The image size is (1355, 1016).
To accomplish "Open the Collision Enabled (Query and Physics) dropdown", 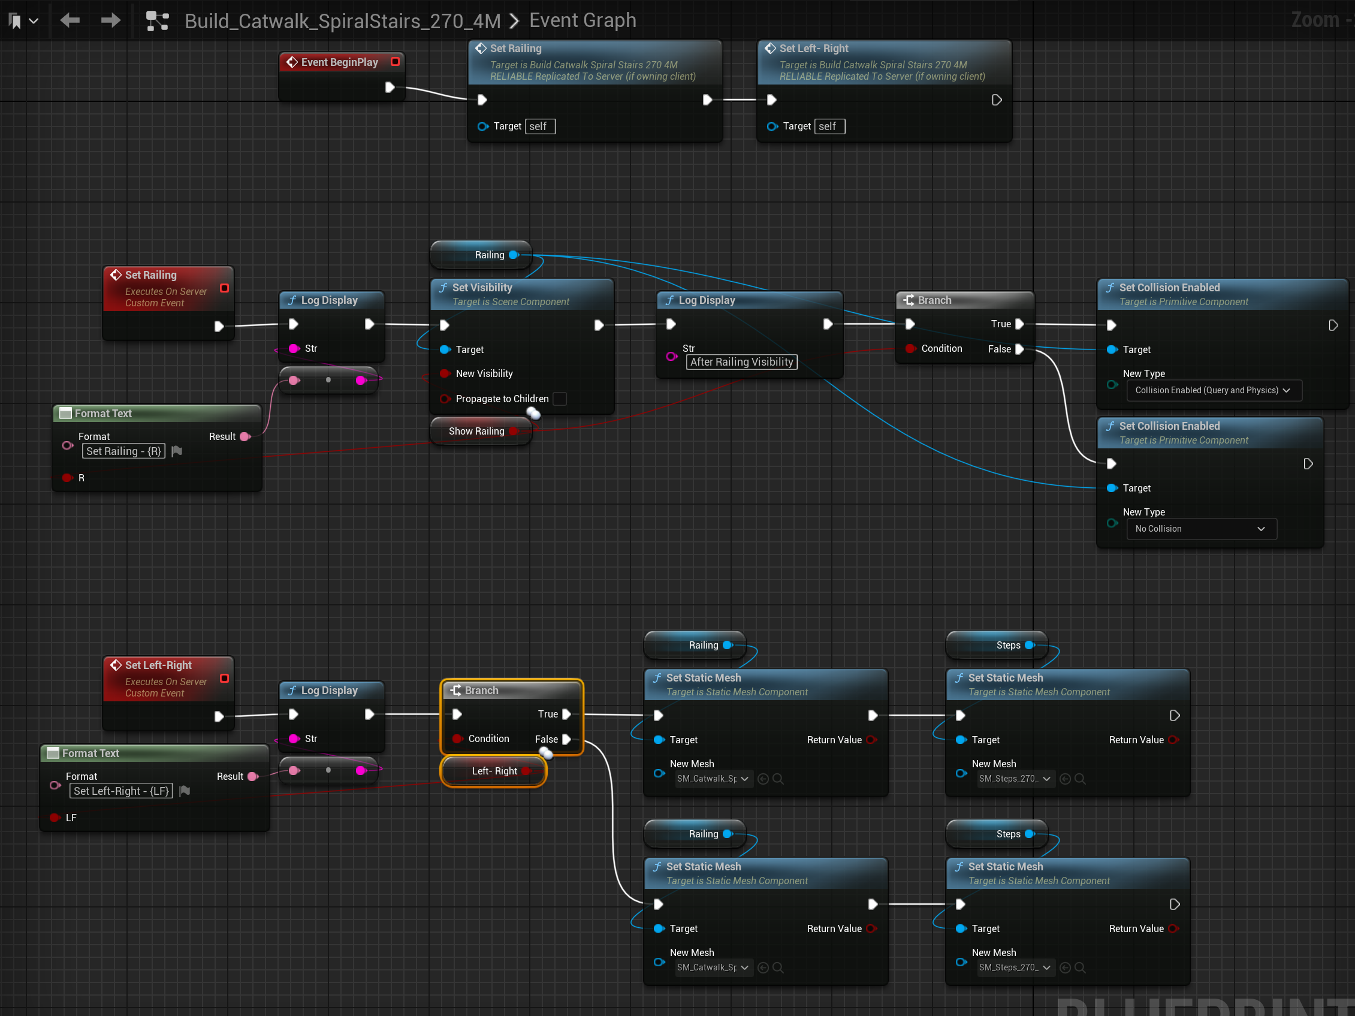I will tap(1214, 390).
